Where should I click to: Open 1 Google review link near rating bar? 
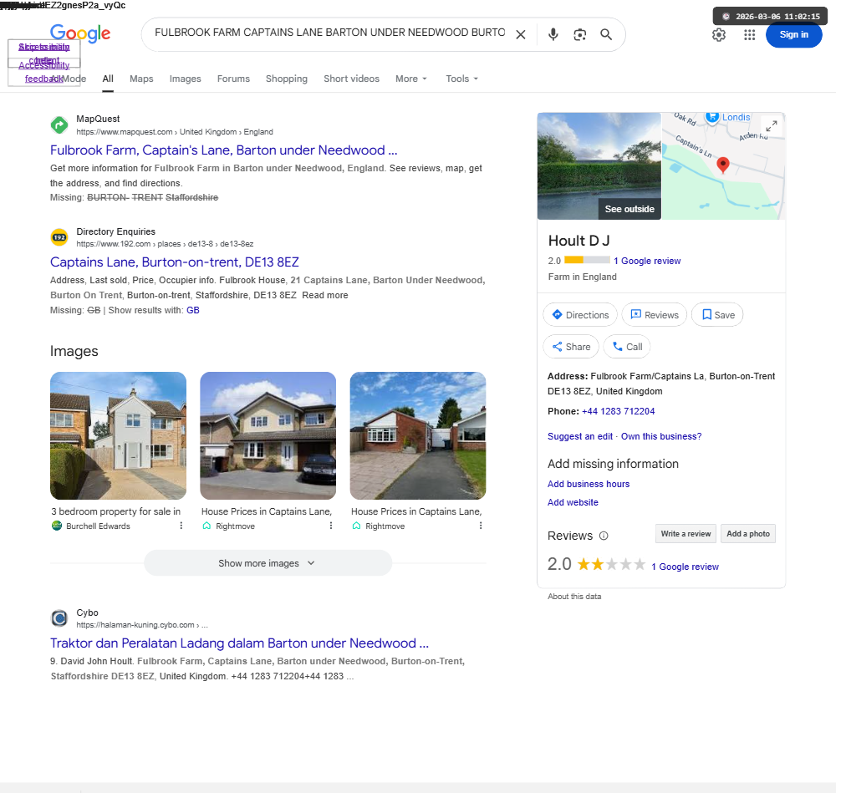point(647,261)
